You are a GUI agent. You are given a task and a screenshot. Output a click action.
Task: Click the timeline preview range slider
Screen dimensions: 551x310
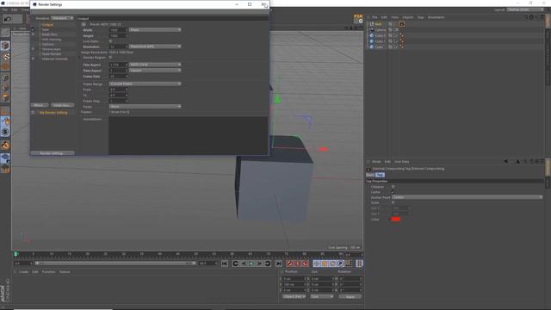point(115,263)
